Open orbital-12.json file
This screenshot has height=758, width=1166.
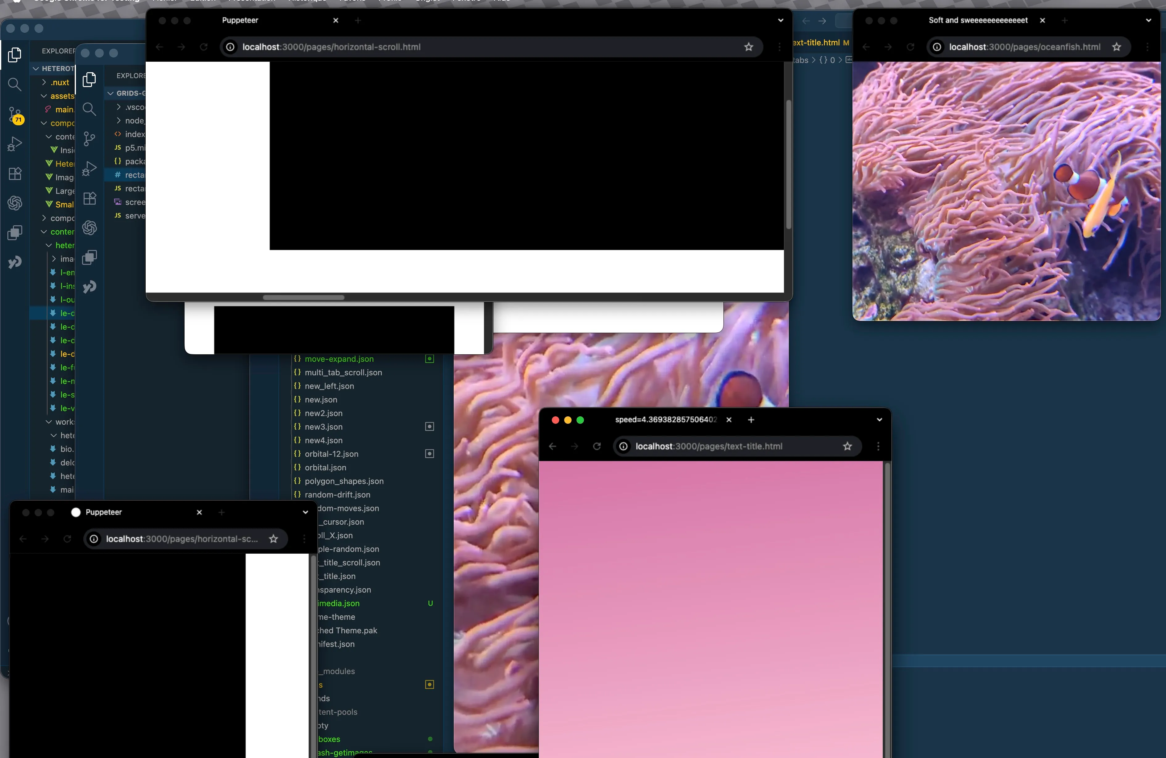pos(331,454)
